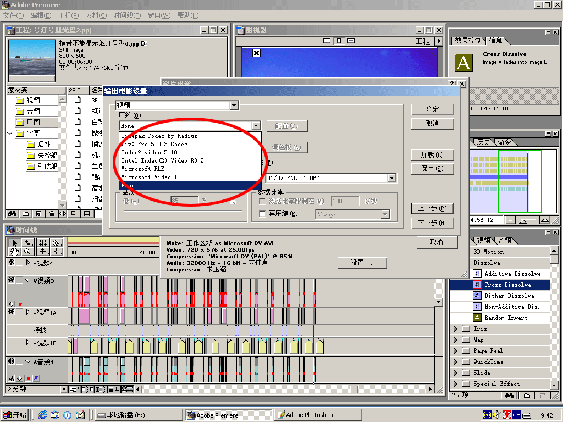
Task: Switch to the 命令 tab in Navigator palette
Action: point(505,142)
